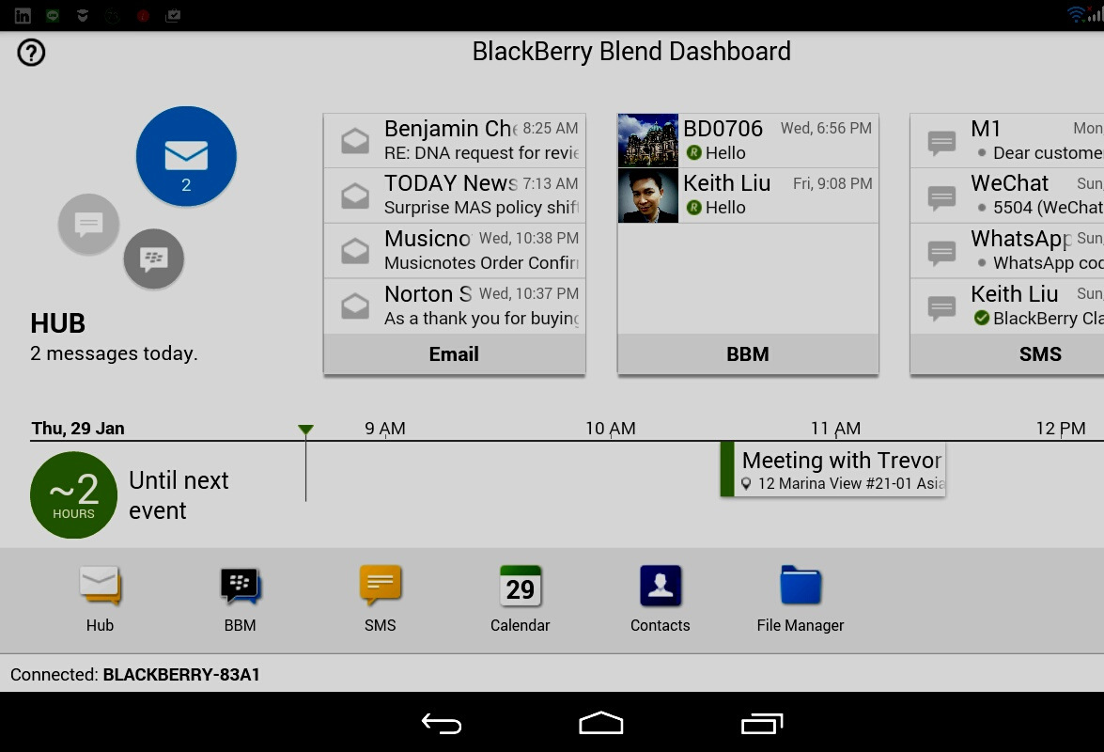Open the SMS panel footer button

tap(1007, 353)
